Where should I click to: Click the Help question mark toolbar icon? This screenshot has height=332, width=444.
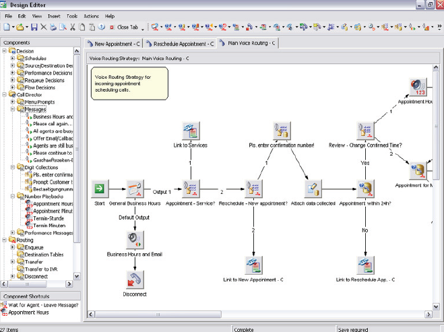101,28
